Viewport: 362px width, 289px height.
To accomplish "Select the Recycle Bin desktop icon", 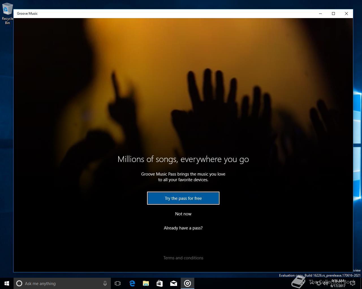I will tap(7, 14).
